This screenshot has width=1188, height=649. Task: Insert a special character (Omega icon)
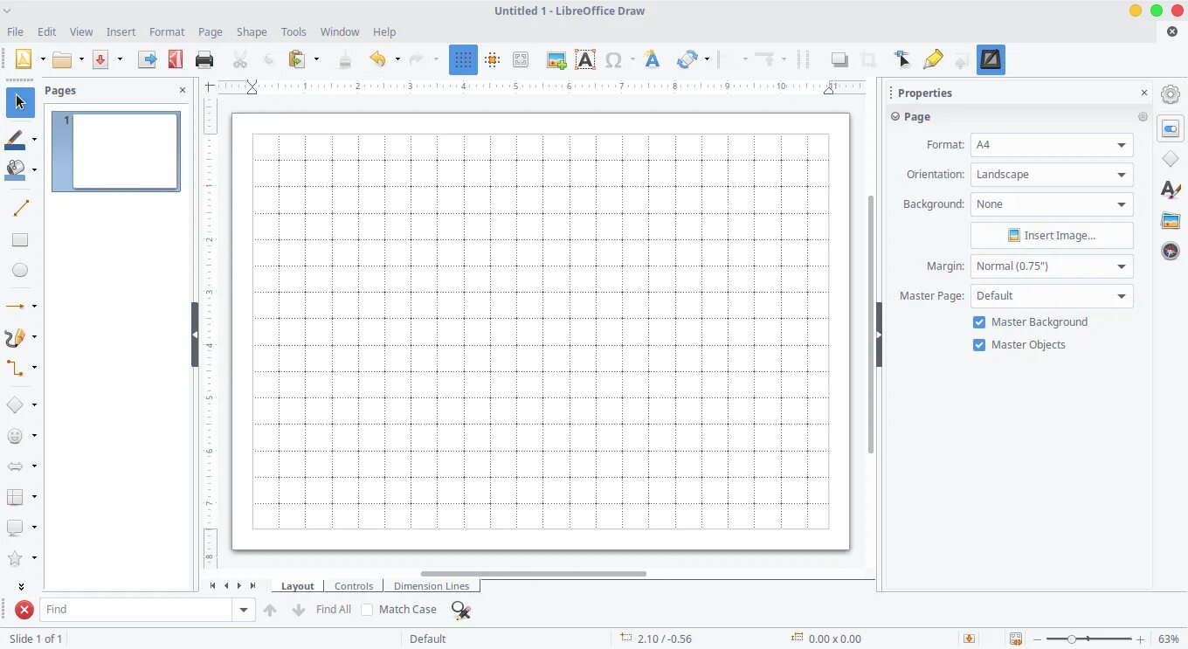(x=613, y=59)
